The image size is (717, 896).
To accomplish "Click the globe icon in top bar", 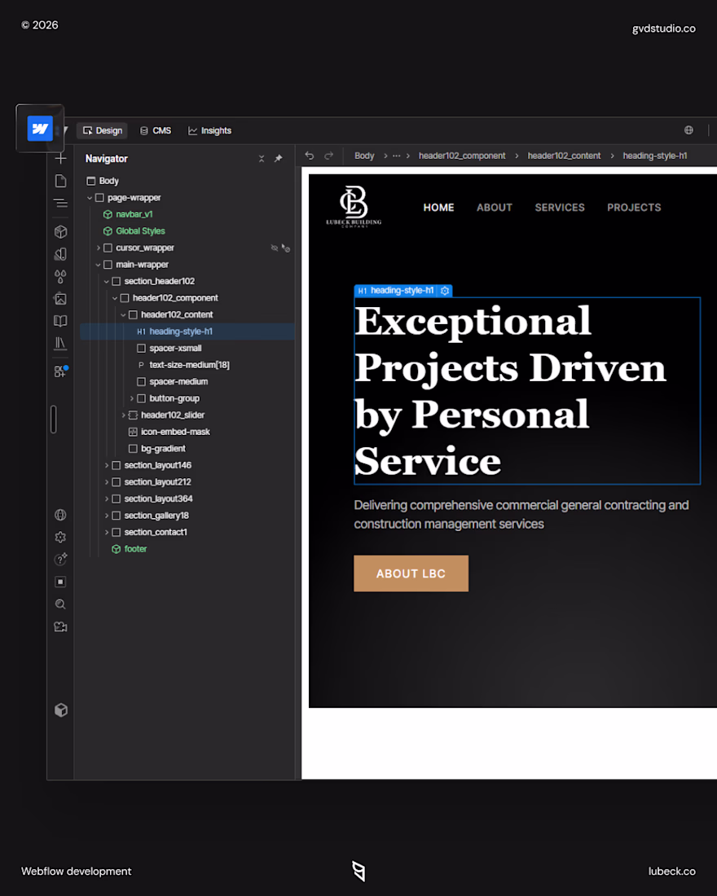I will click(x=689, y=130).
